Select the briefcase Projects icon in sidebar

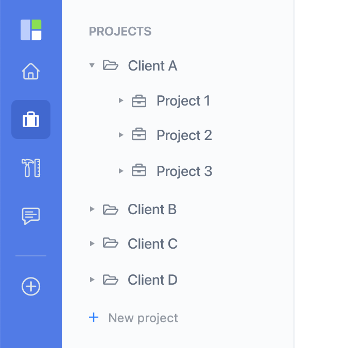point(31,119)
